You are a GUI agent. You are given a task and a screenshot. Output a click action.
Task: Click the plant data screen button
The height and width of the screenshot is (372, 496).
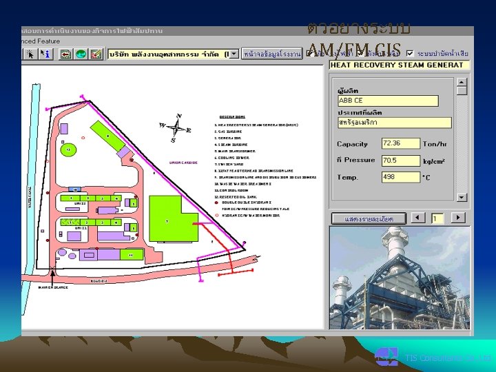(271, 54)
